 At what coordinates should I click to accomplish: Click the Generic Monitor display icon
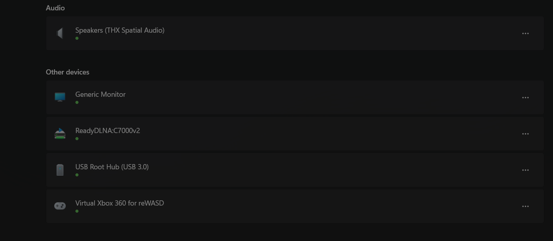click(x=60, y=97)
